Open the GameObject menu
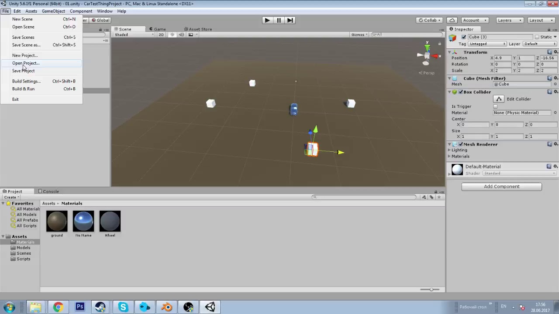 pyautogui.click(x=53, y=11)
